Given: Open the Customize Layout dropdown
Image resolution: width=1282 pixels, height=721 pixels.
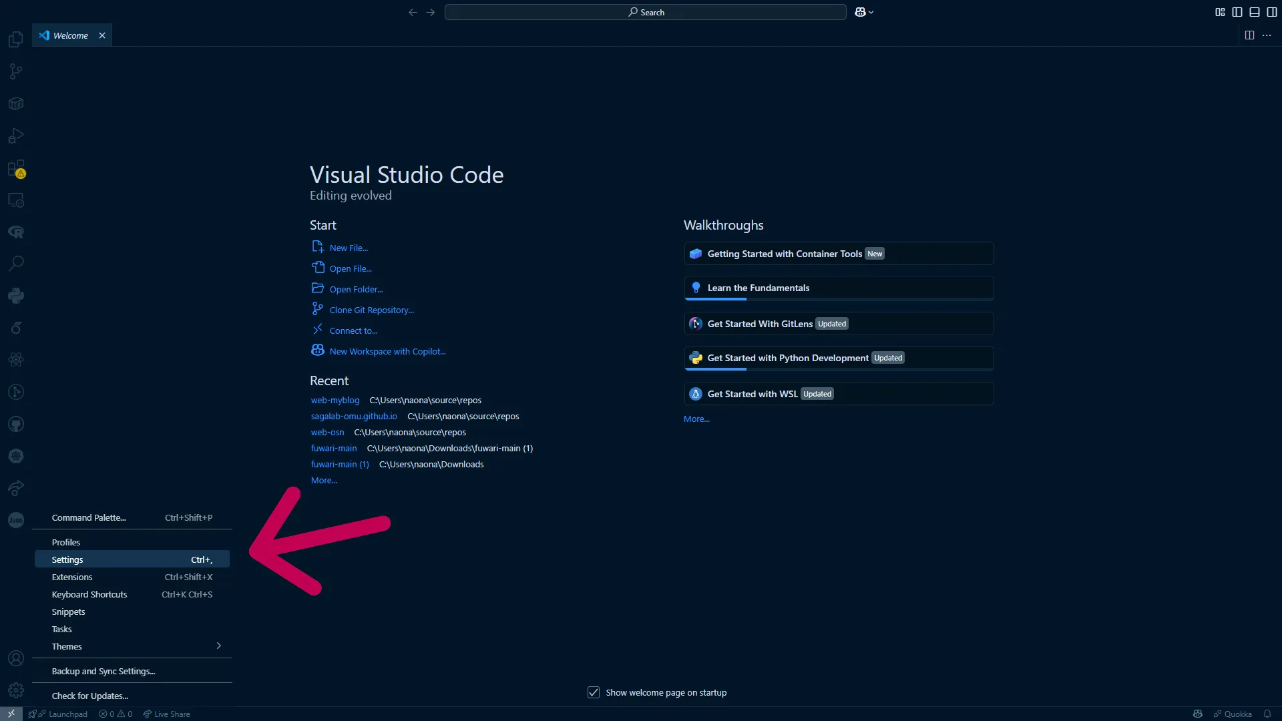Looking at the screenshot, I should (x=1220, y=11).
